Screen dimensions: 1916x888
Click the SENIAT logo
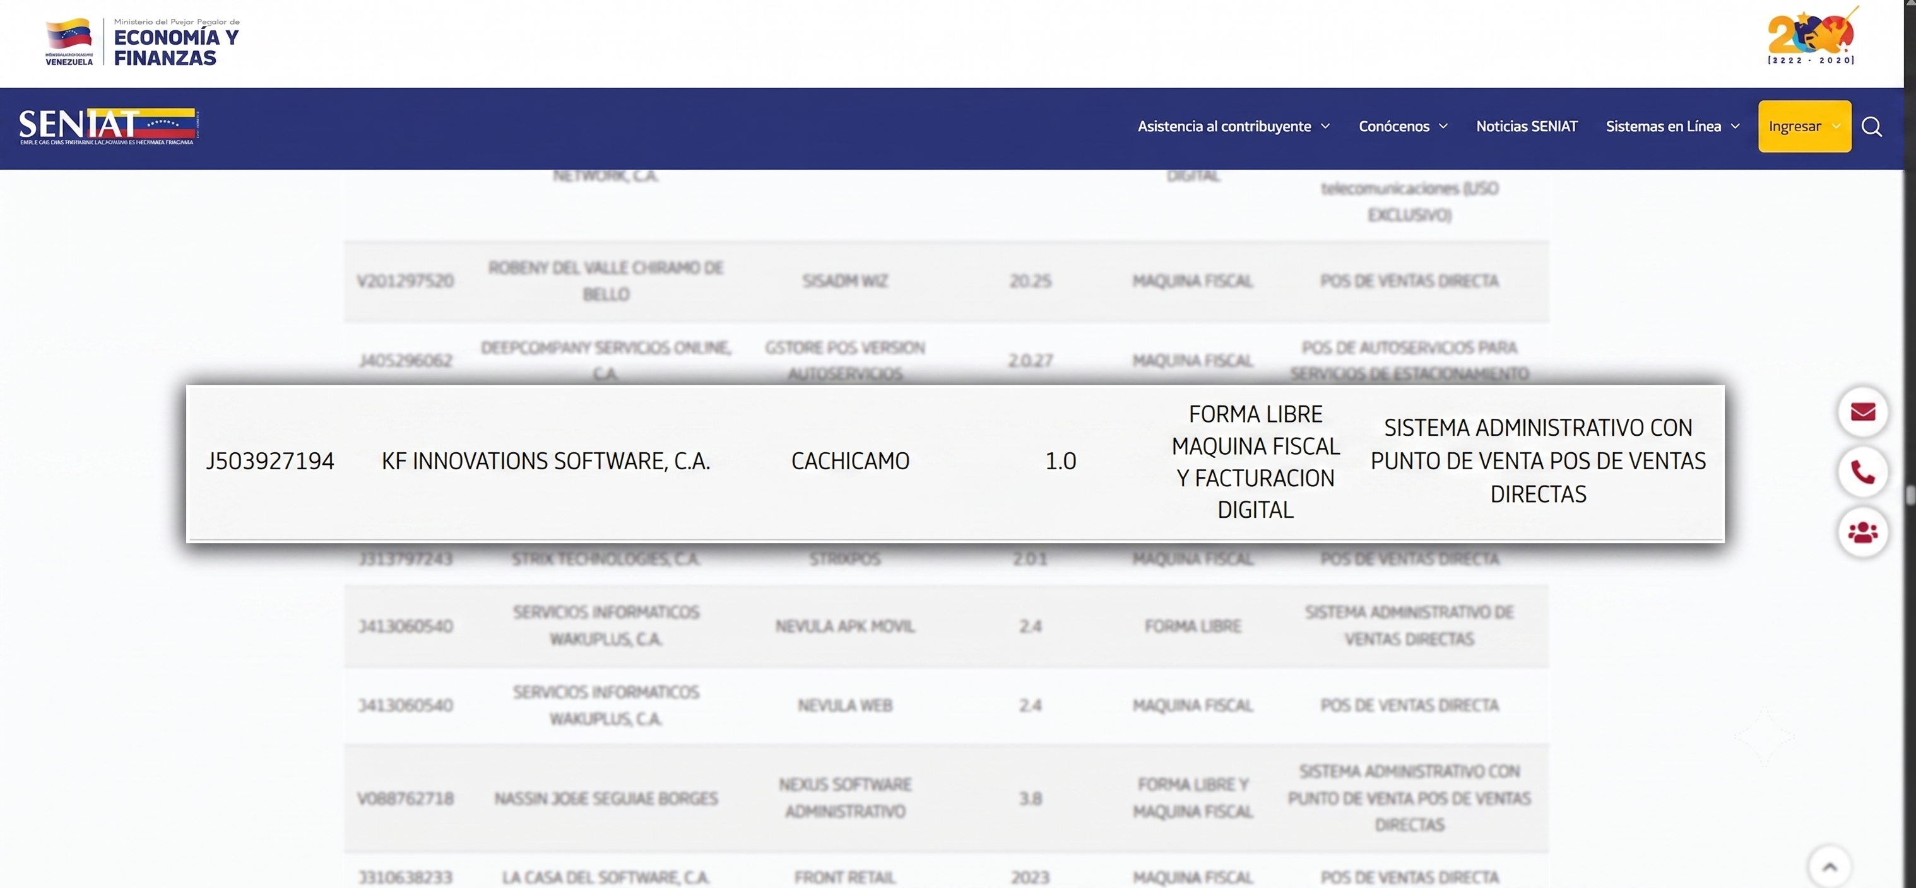click(x=107, y=126)
